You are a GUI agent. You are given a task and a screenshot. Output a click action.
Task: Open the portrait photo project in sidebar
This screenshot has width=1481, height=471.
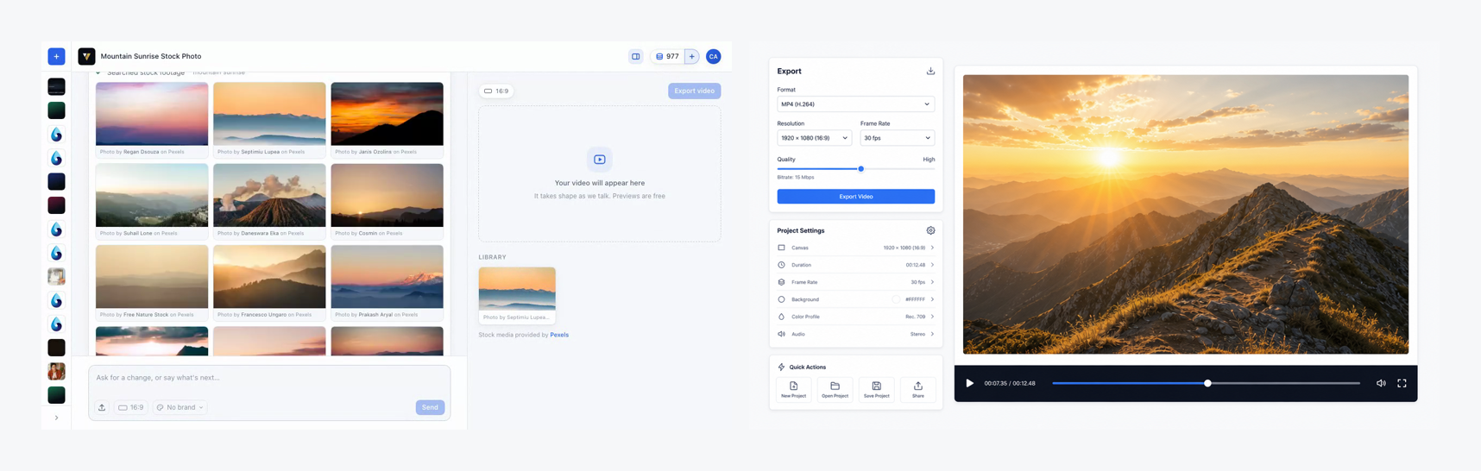coord(56,371)
